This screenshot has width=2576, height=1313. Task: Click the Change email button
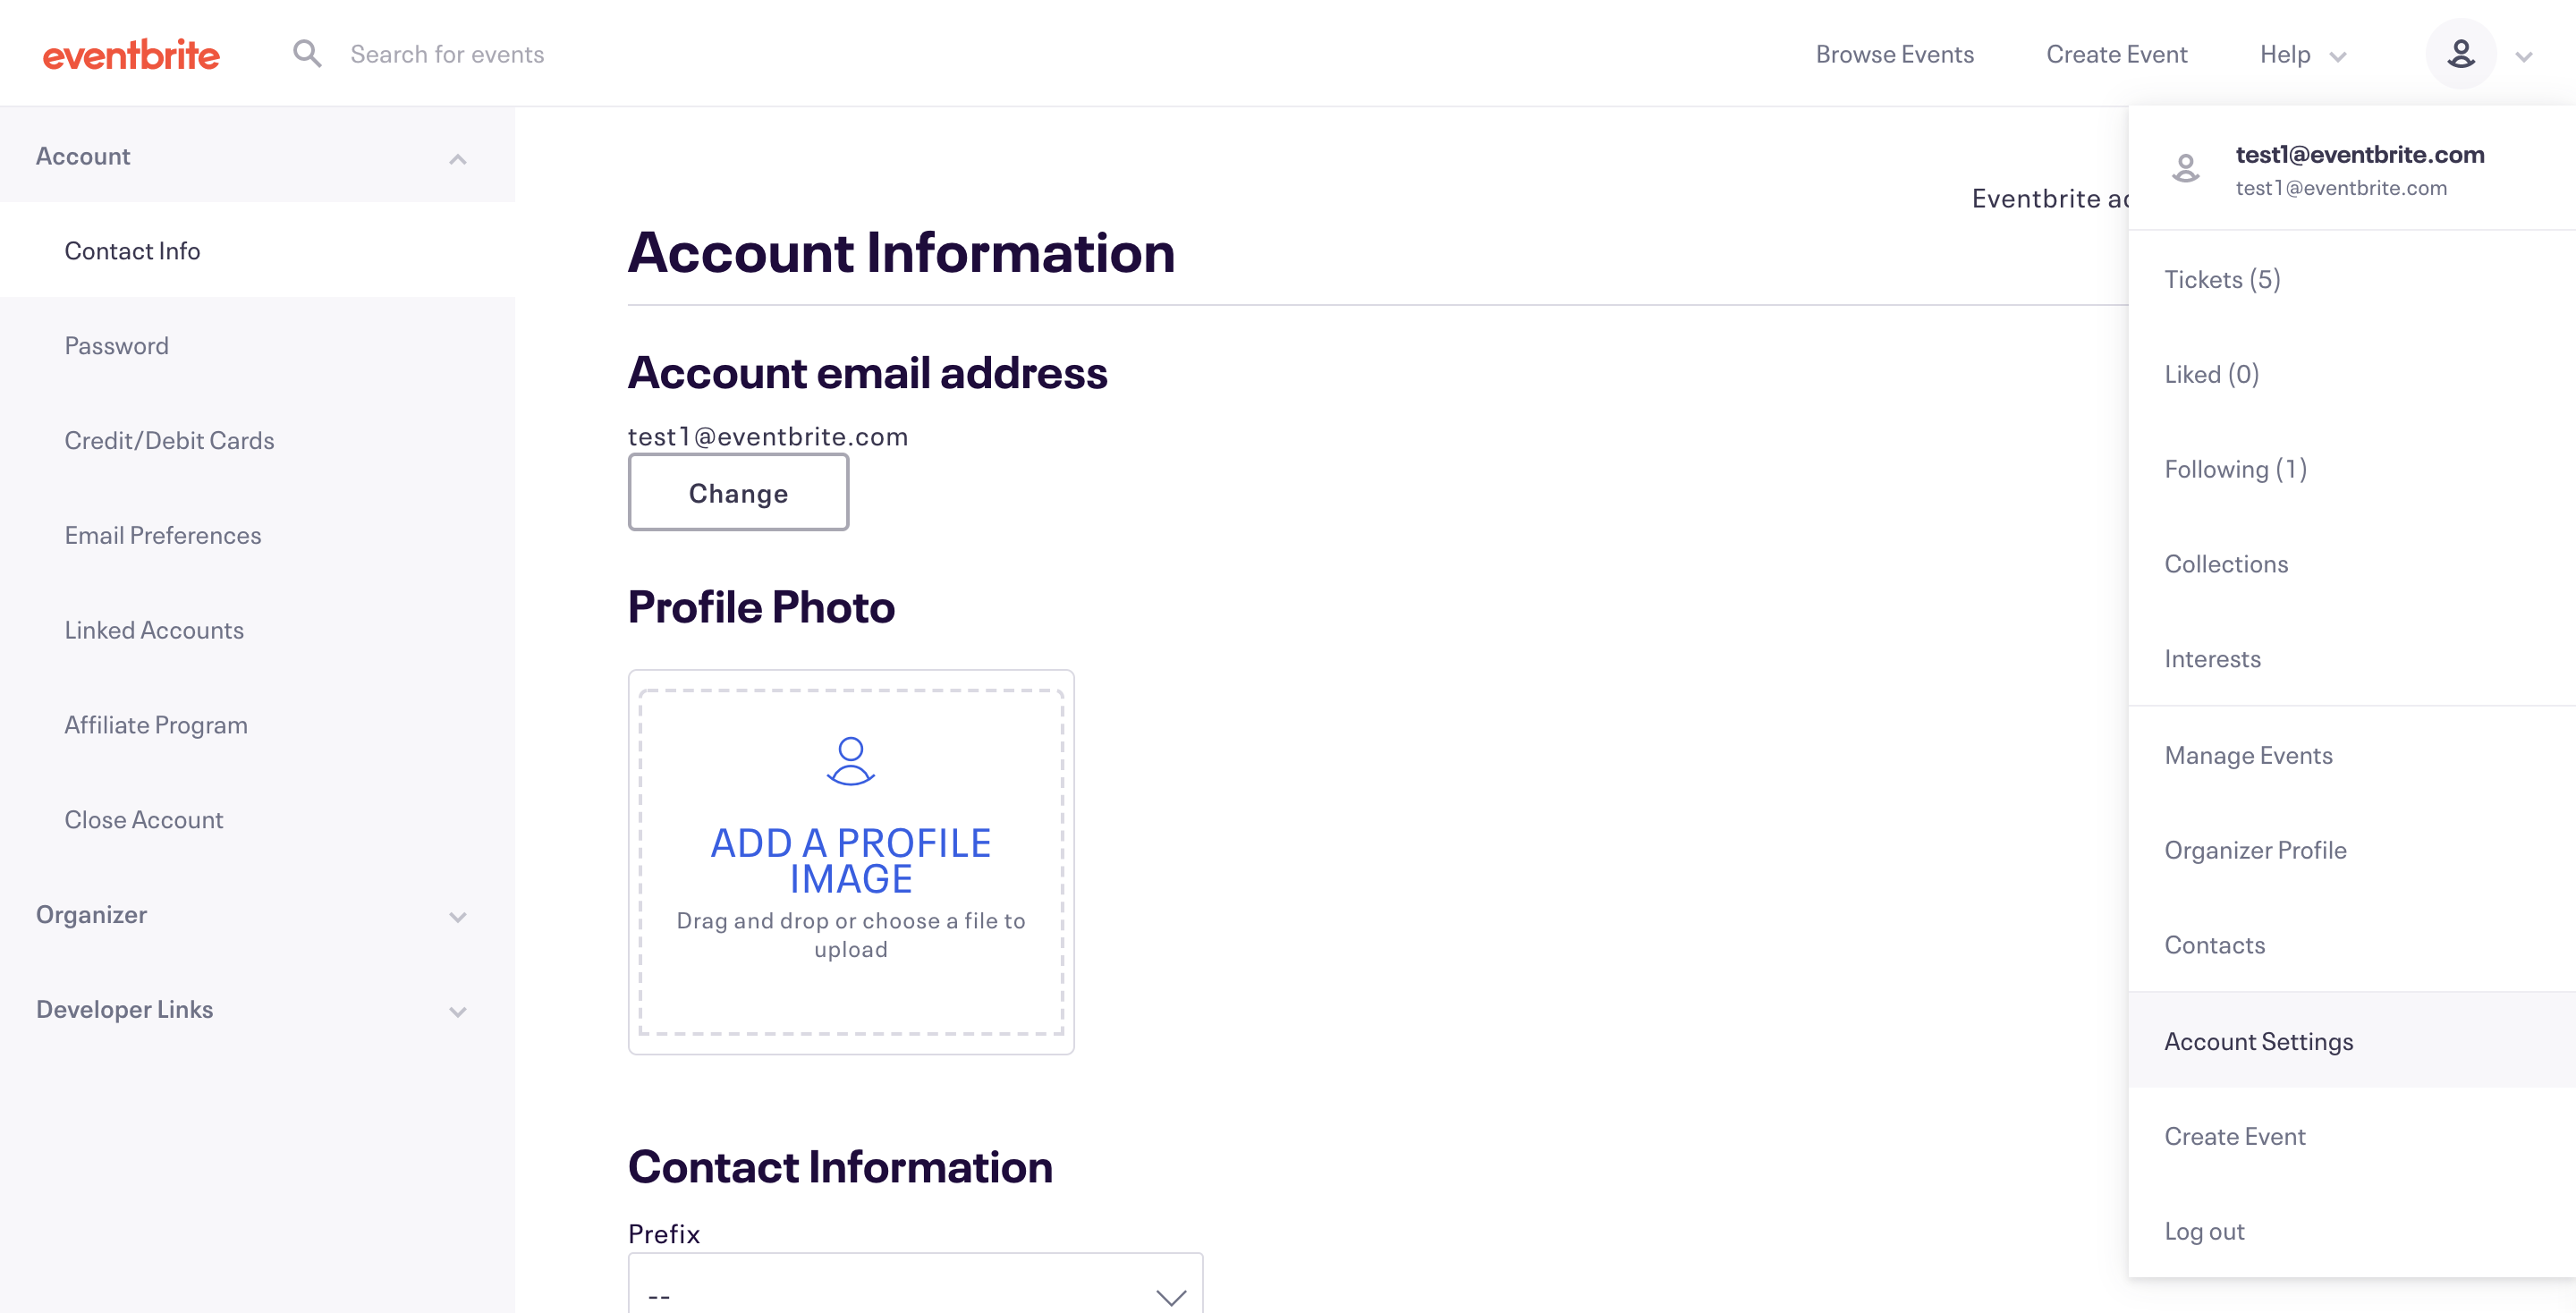738,492
